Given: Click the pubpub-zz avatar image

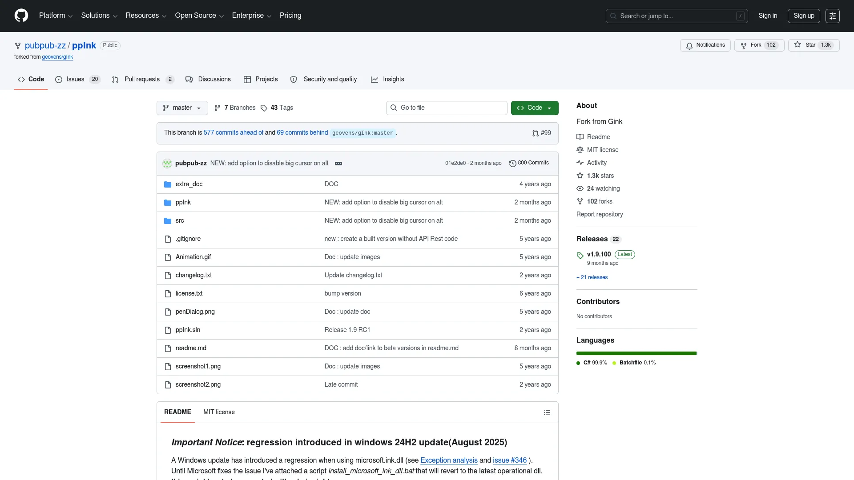Looking at the screenshot, I should click(167, 164).
